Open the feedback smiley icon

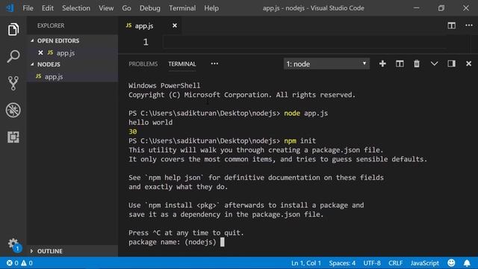pos(451,263)
